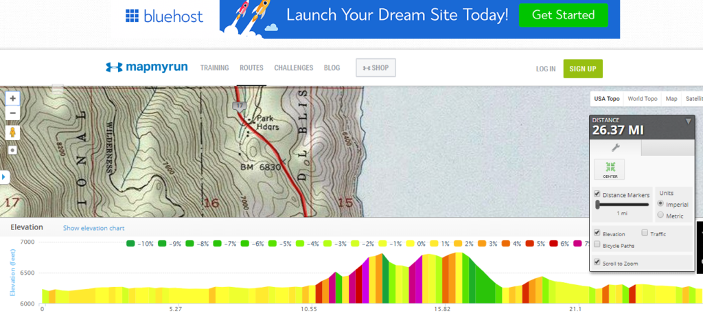Screen dimensions: 703x320
Task: Click the 7000 feet elevation axis label
Action: [27, 242]
